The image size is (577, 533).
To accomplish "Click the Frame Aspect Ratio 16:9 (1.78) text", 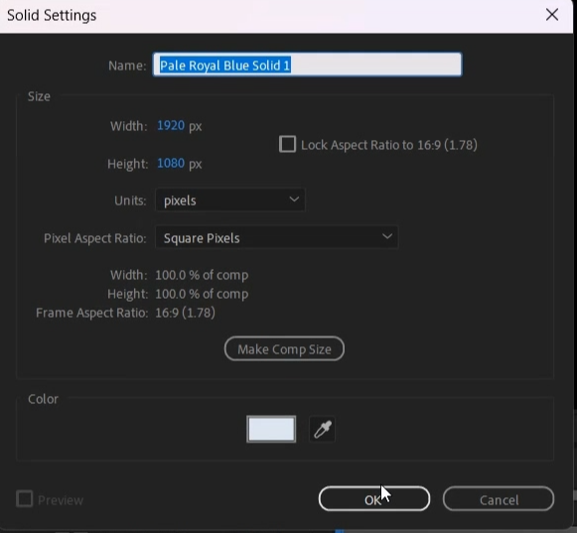I will pos(185,313).
